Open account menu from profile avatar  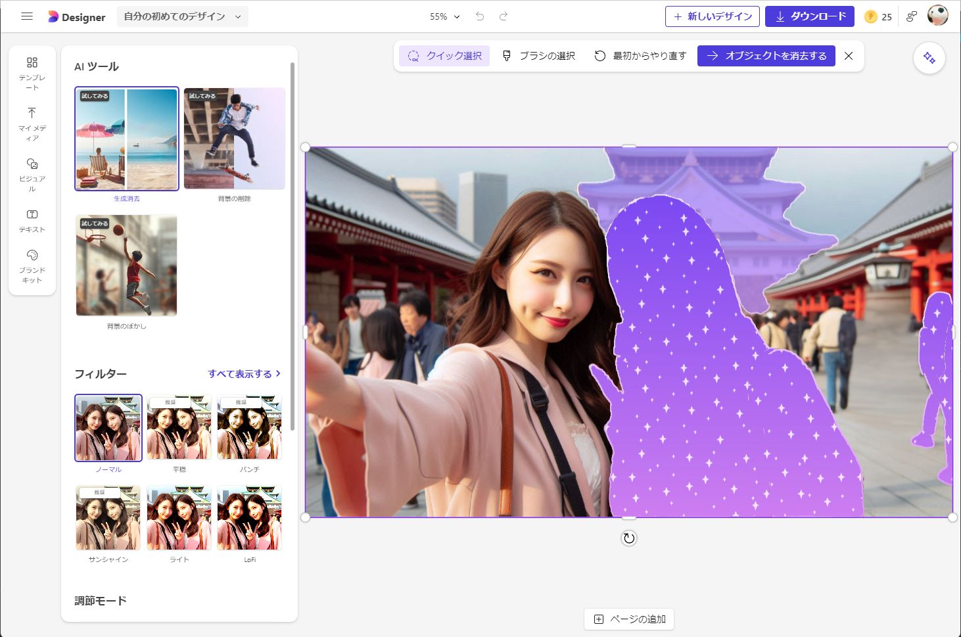click(x=938, y=16)
